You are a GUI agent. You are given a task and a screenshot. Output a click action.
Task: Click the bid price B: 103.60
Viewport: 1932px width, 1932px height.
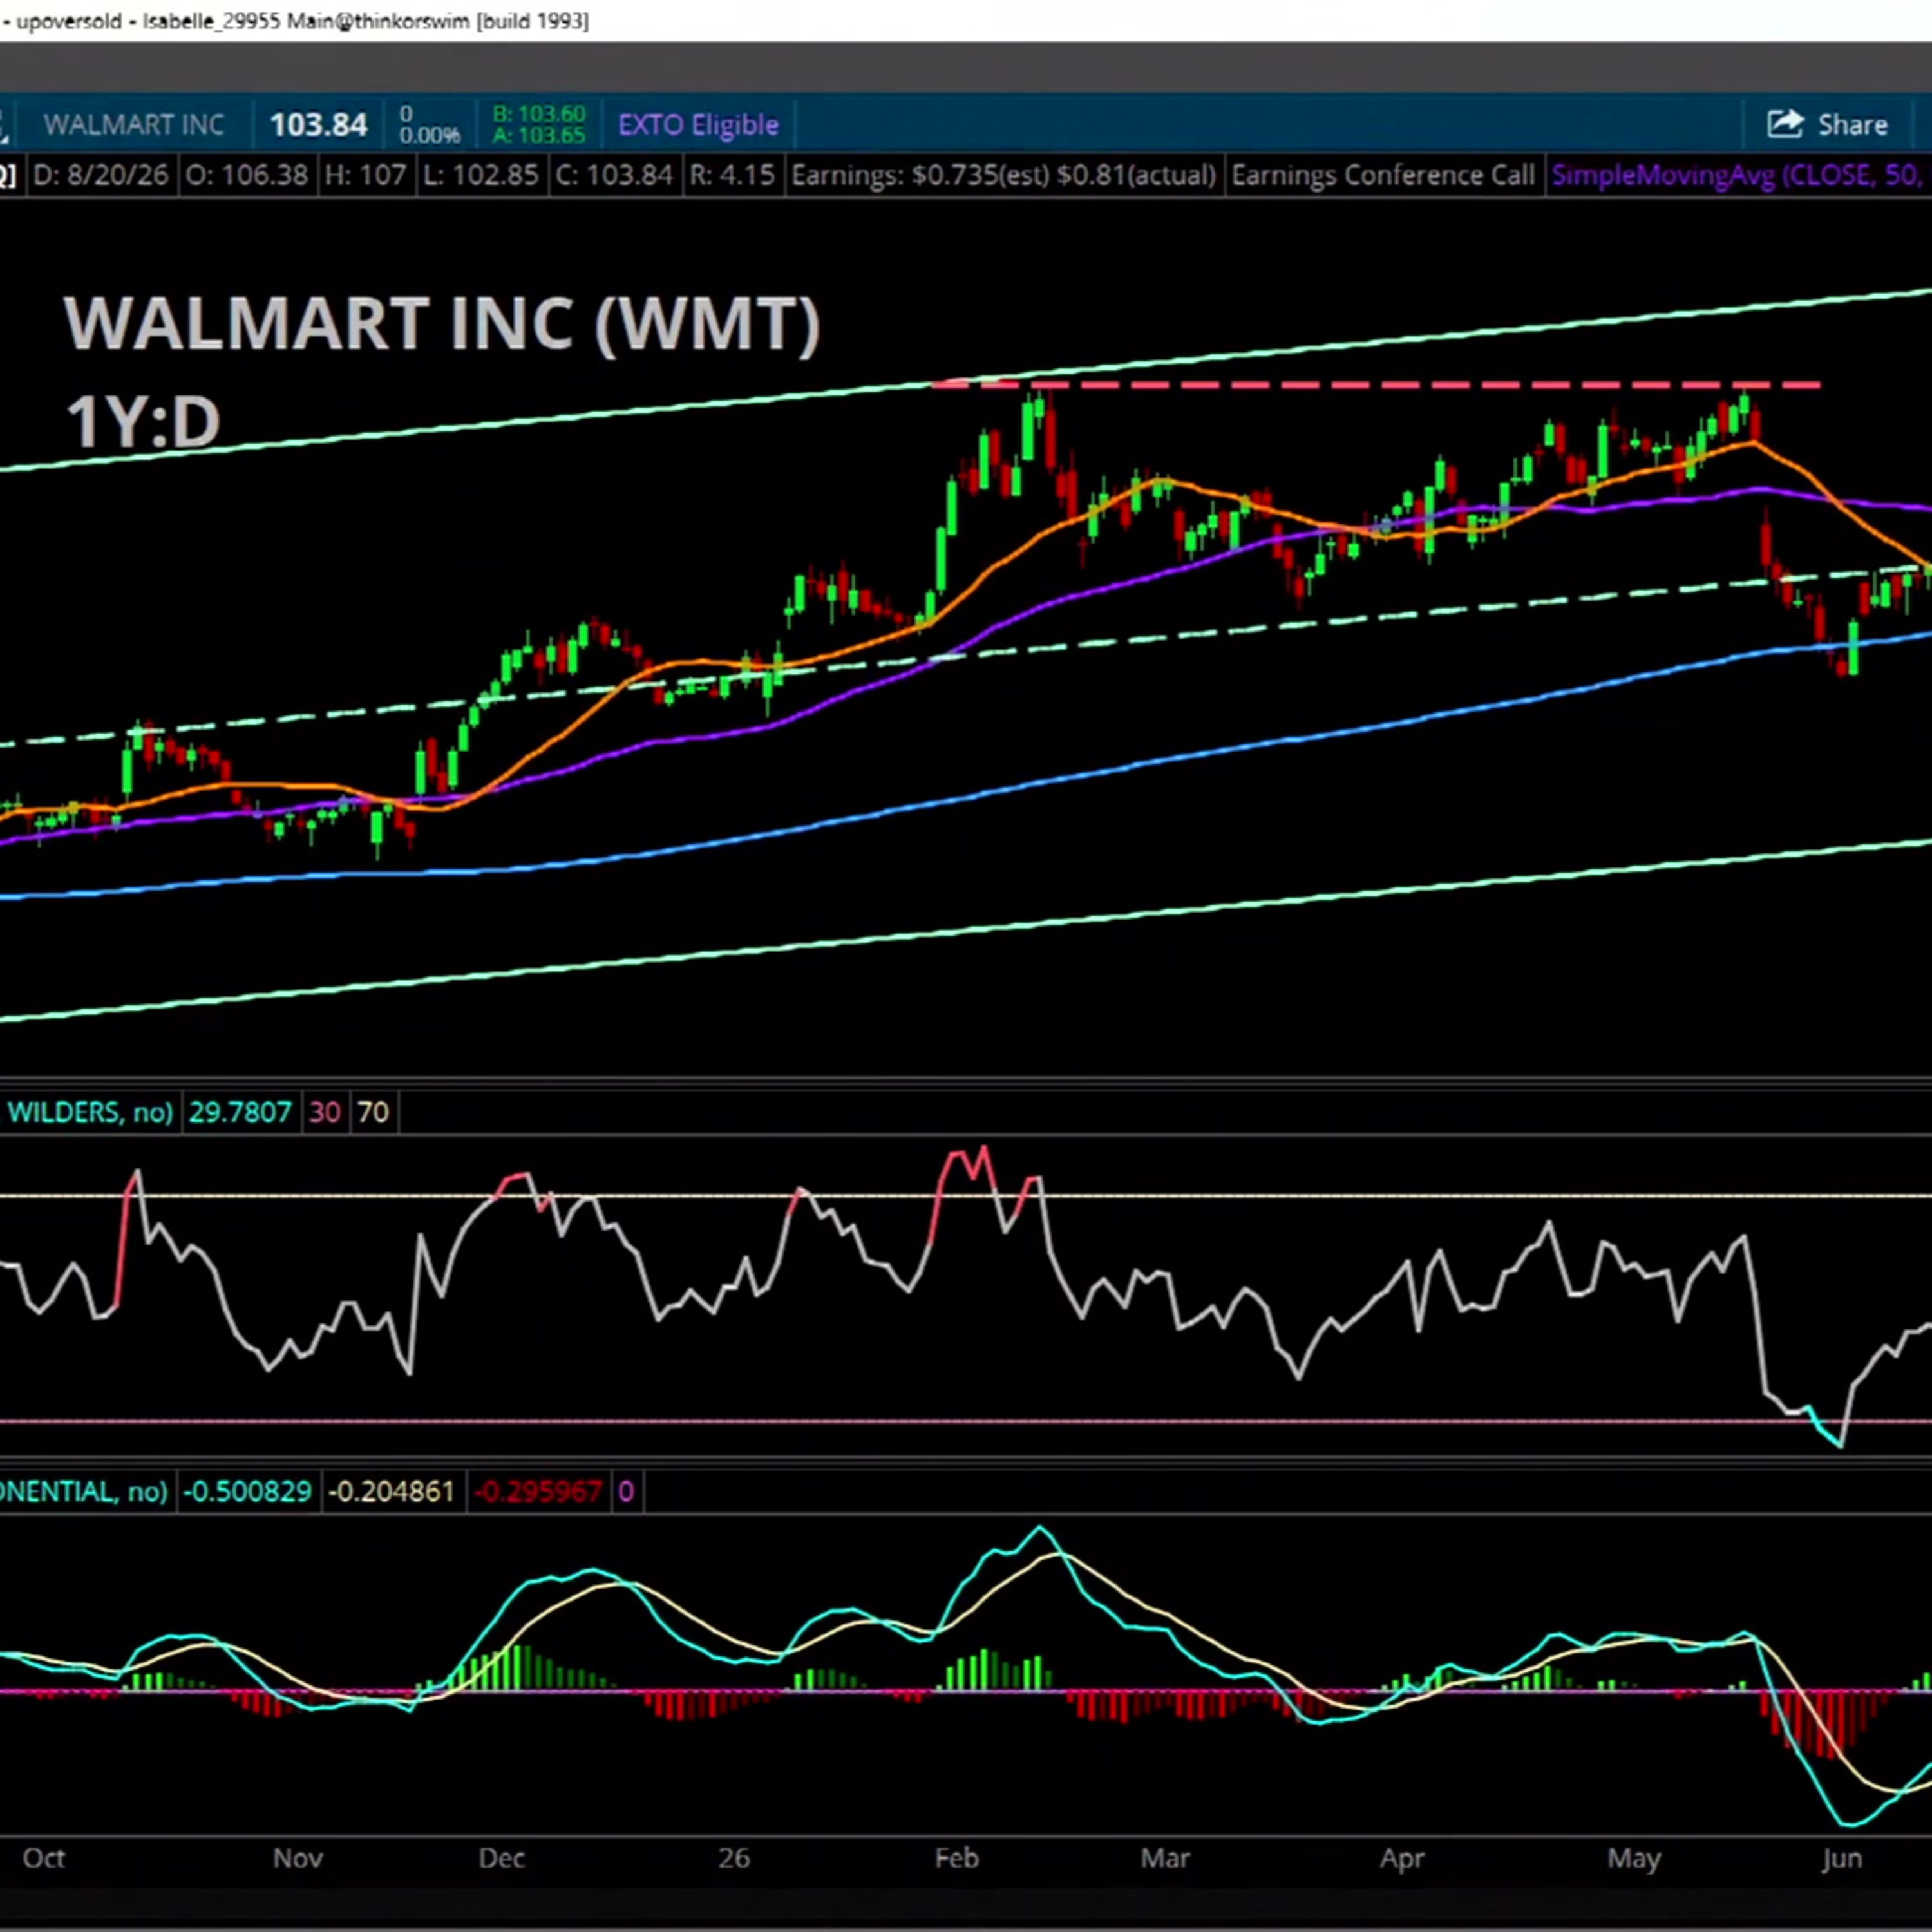click(539, 114)
